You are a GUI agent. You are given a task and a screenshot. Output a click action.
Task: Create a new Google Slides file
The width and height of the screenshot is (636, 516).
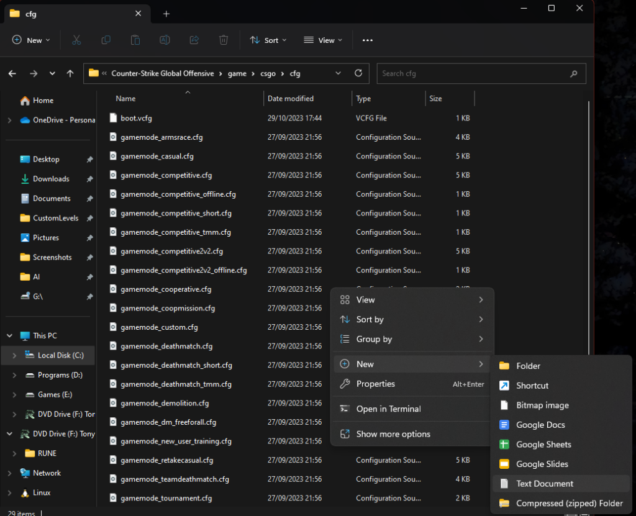coord(561,464)
